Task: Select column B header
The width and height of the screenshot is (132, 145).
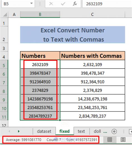Action: click(x=40, y=14)
